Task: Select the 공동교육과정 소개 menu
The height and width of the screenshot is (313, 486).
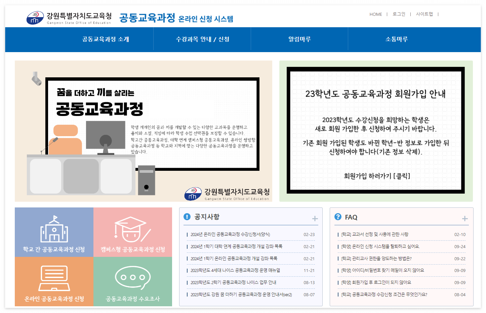Action: (105, 39)
